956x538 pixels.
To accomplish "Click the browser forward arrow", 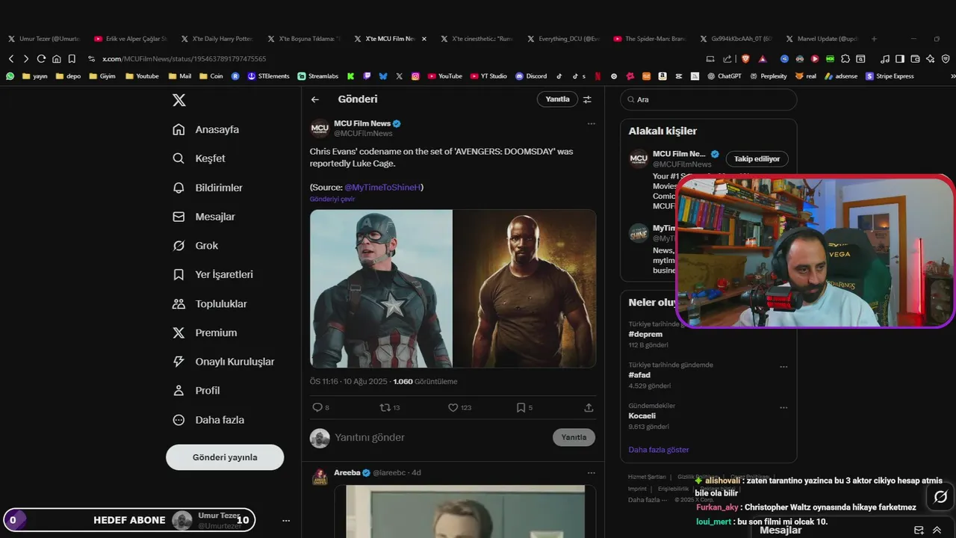I will 25,58.
